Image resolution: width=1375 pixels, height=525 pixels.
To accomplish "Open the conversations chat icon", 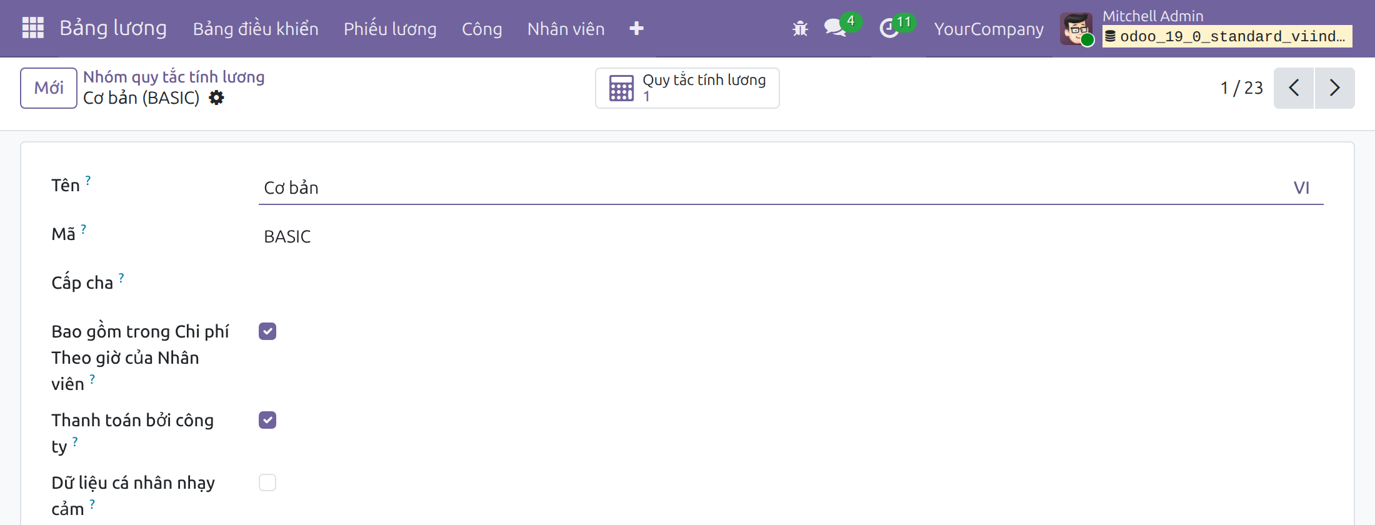I will [x=835, y=28].
